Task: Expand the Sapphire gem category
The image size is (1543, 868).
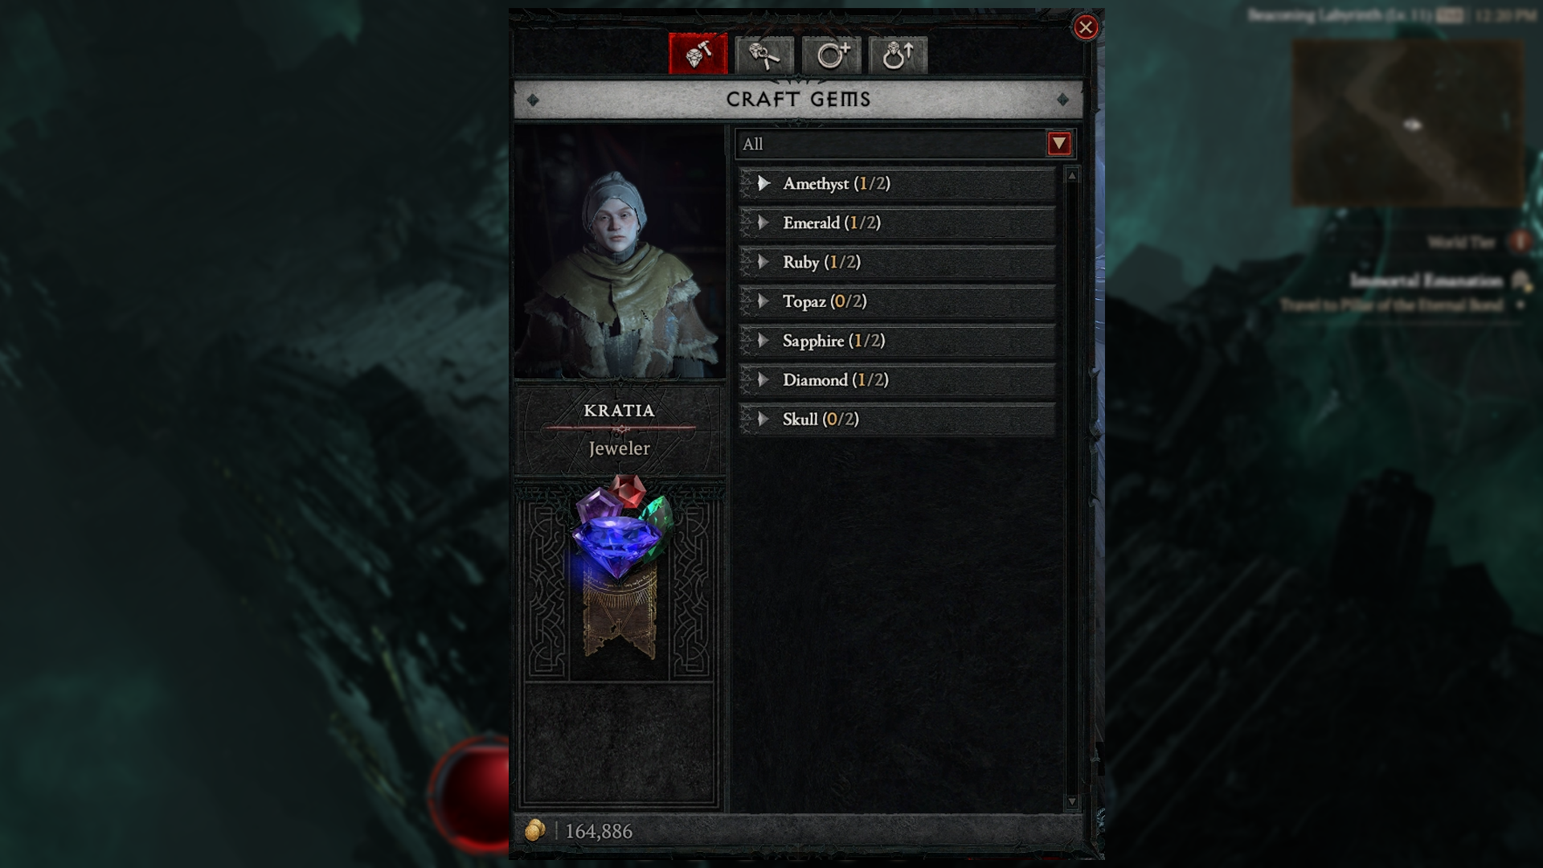Action: pyautogui.click(x=898, y=341)
